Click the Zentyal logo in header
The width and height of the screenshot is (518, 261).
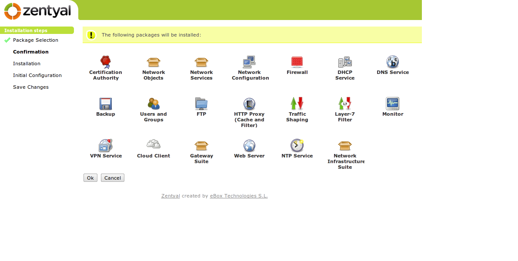(38, 11)
